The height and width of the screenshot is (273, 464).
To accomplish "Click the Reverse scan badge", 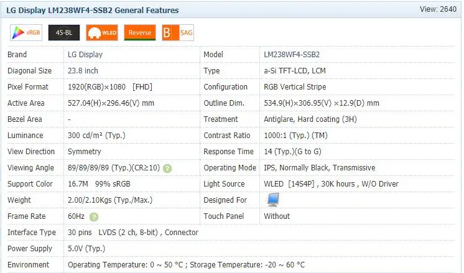I will click(140, 32).
